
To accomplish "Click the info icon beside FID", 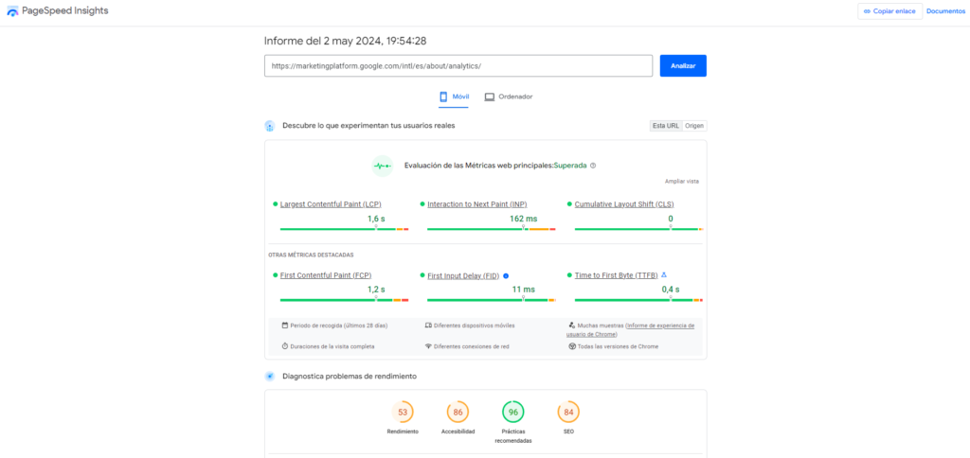I will [506, 275].
